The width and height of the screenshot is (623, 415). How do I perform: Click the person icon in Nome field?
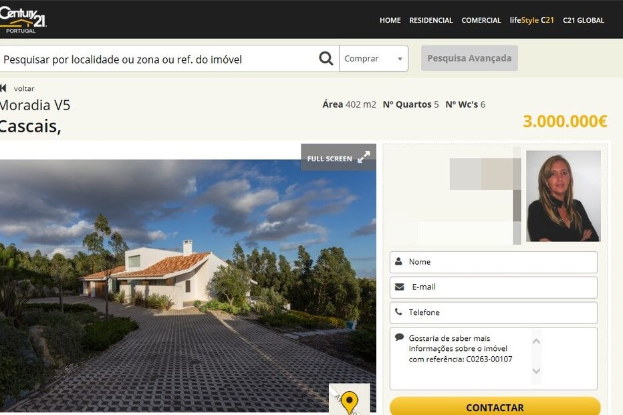coord(398,262)
